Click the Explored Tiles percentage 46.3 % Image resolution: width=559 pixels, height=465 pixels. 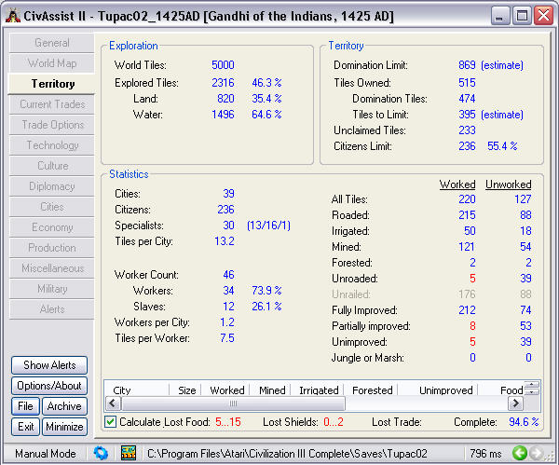tap(266, 82)
